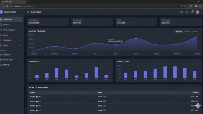Click the Users people icon in sidebar
This screenshot has width=203, height=114.
(x=1, y=35)
